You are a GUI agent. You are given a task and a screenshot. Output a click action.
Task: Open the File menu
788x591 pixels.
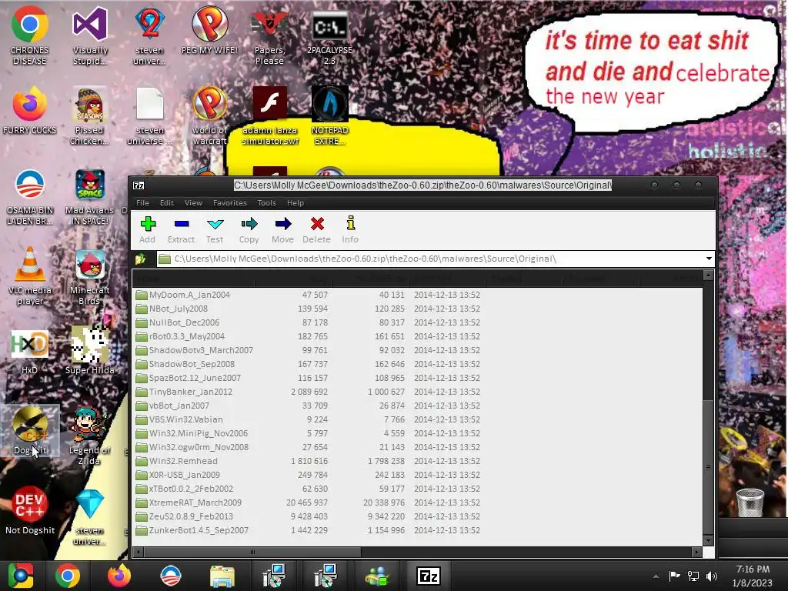(142, 203)
